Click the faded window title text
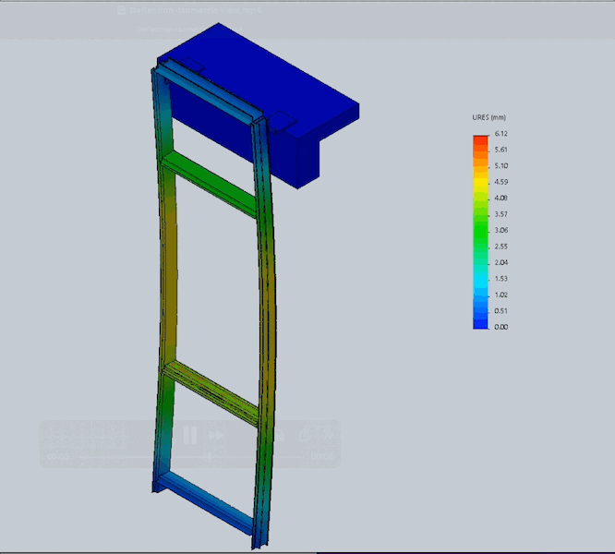 [194, 10]
